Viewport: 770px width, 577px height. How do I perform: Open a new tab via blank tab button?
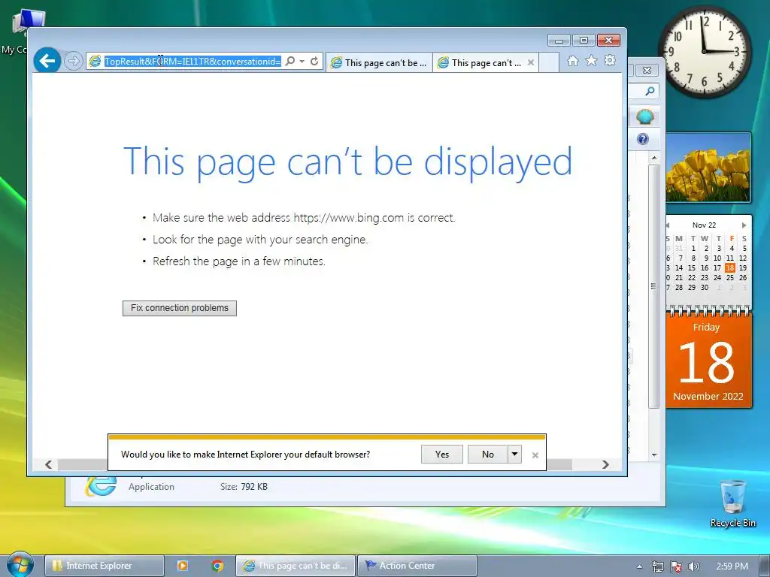549,63
